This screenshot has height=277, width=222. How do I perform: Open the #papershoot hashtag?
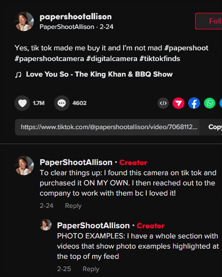pyautogui.click(x=186, y=48)
